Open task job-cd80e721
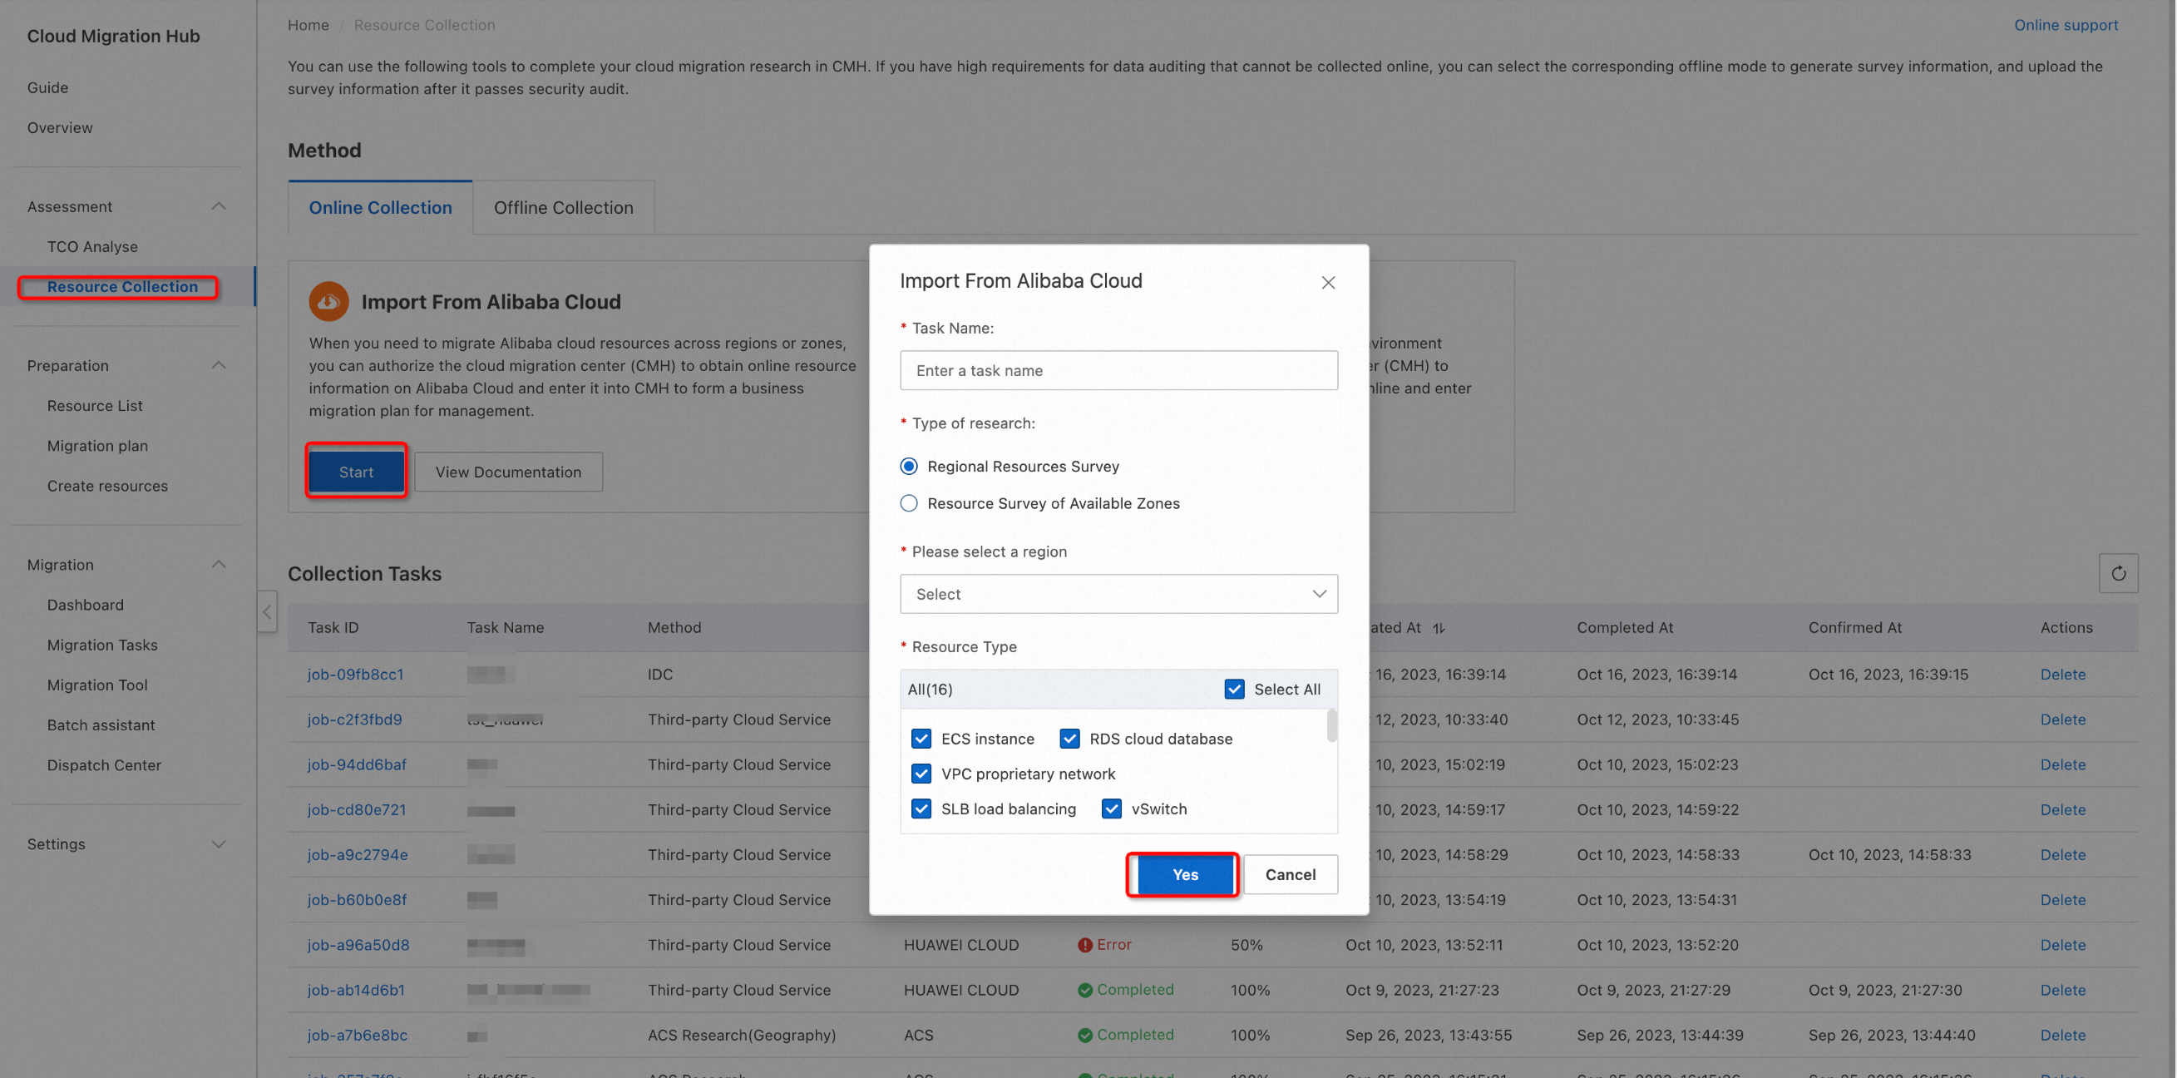The height and width of the screenshot is (1078, 2177). [x=357, y=809]
